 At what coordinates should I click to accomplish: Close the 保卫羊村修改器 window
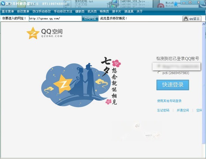[199, 2]
